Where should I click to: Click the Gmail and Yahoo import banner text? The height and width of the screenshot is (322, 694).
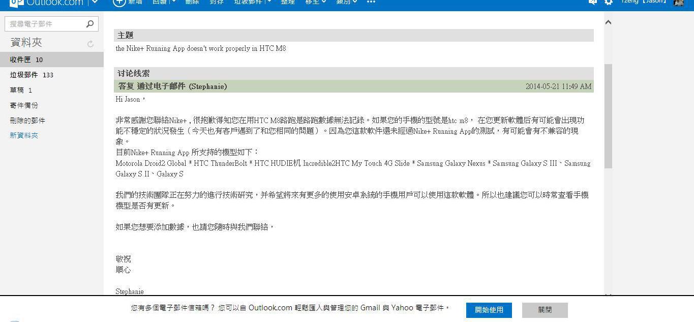(290, 308)
